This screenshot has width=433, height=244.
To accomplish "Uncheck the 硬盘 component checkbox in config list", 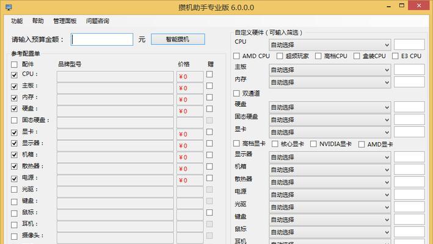I will (14, 109).
